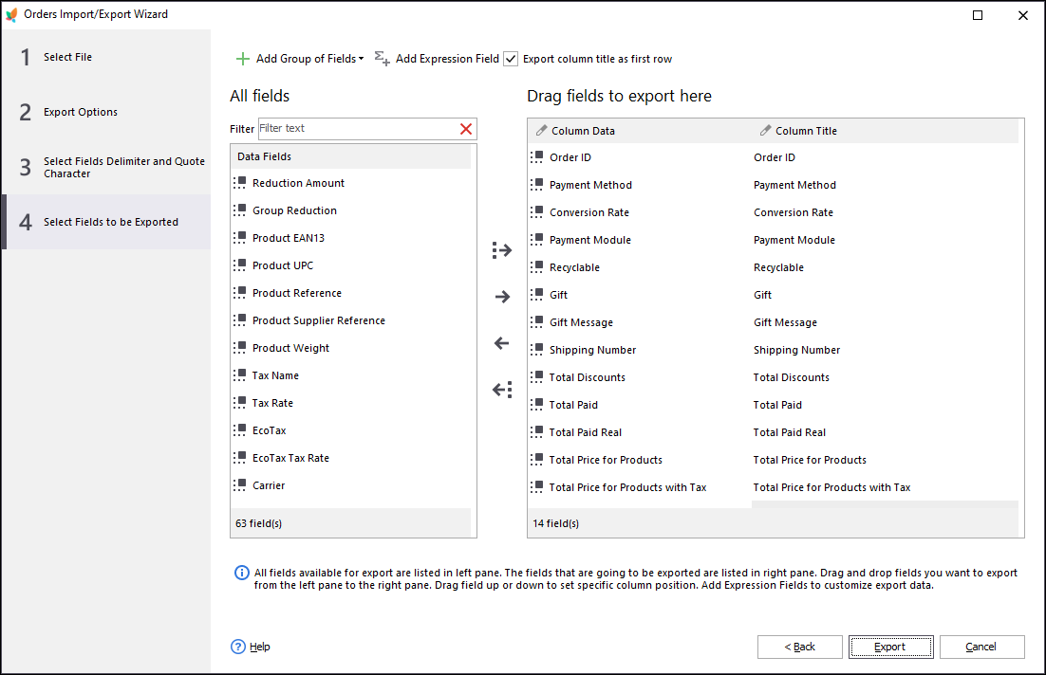Click the blue question mark Help icon
Viewport: 1046px width, 675px height.
pos(238,647)
